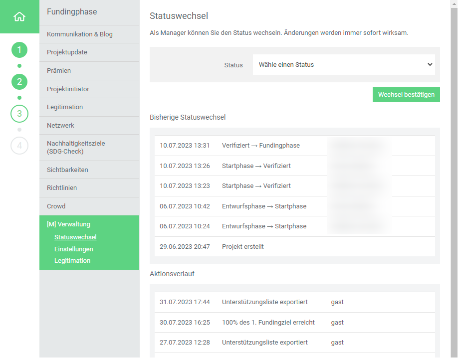The image size is (462, 358).
Task: Click the home icon
Action: point(19,16)
